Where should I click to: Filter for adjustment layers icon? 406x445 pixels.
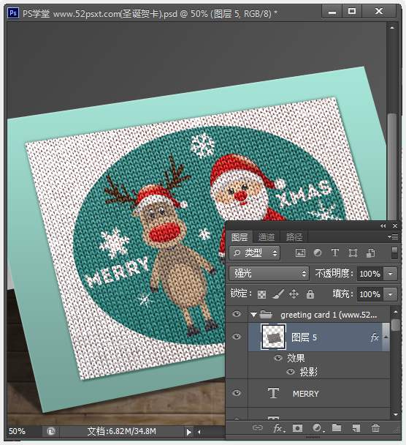(x=318, y=253)
